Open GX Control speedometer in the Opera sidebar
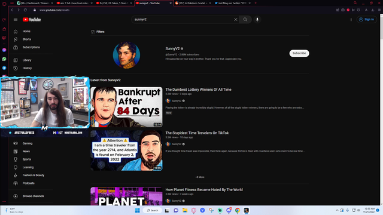The image size is (383, 215). [4, 20]
